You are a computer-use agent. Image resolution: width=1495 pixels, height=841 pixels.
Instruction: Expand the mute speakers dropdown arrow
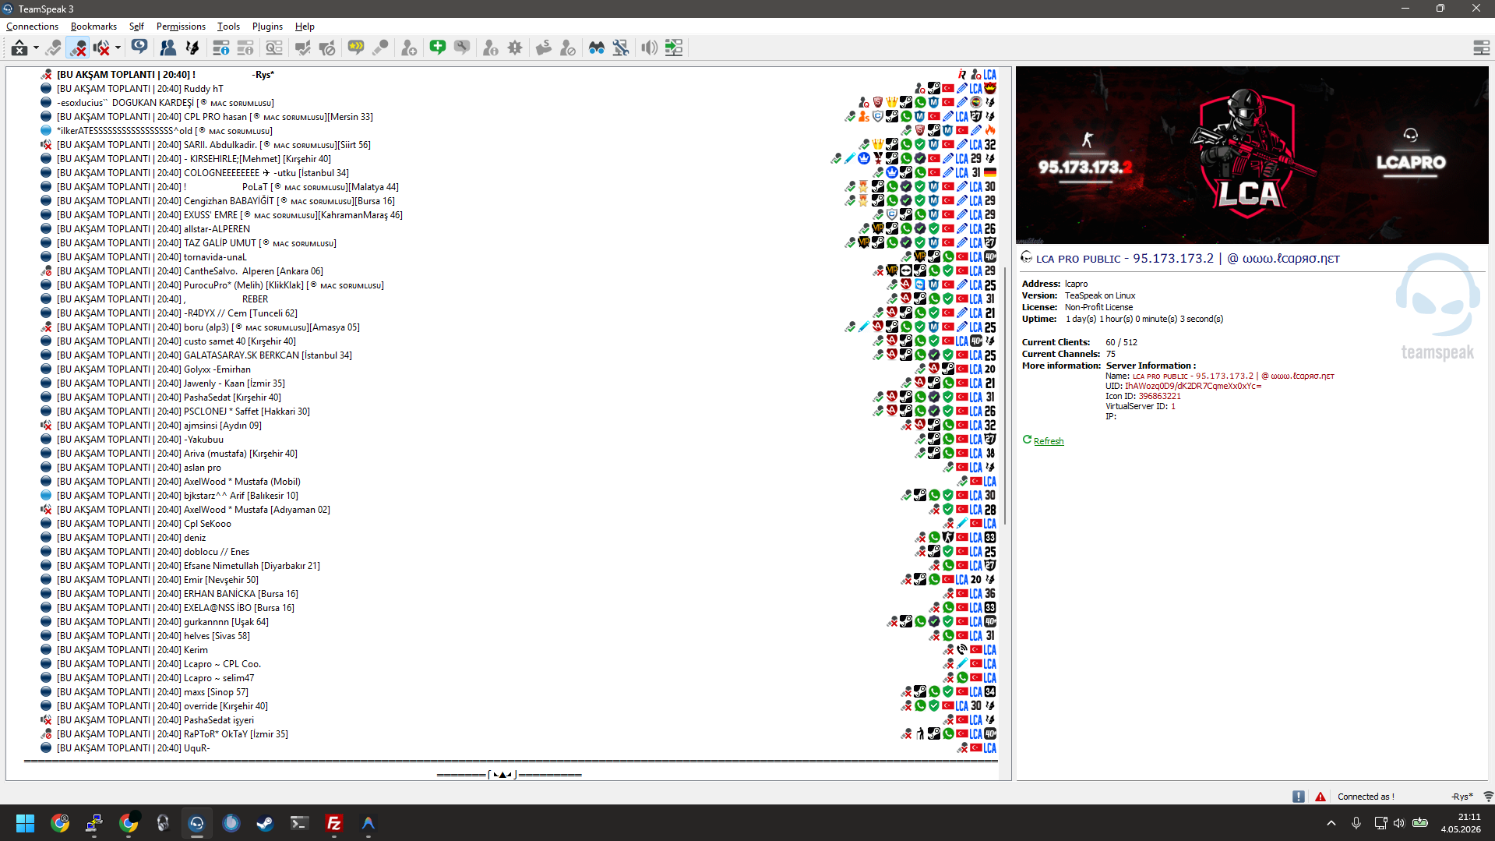coord(118,48)
